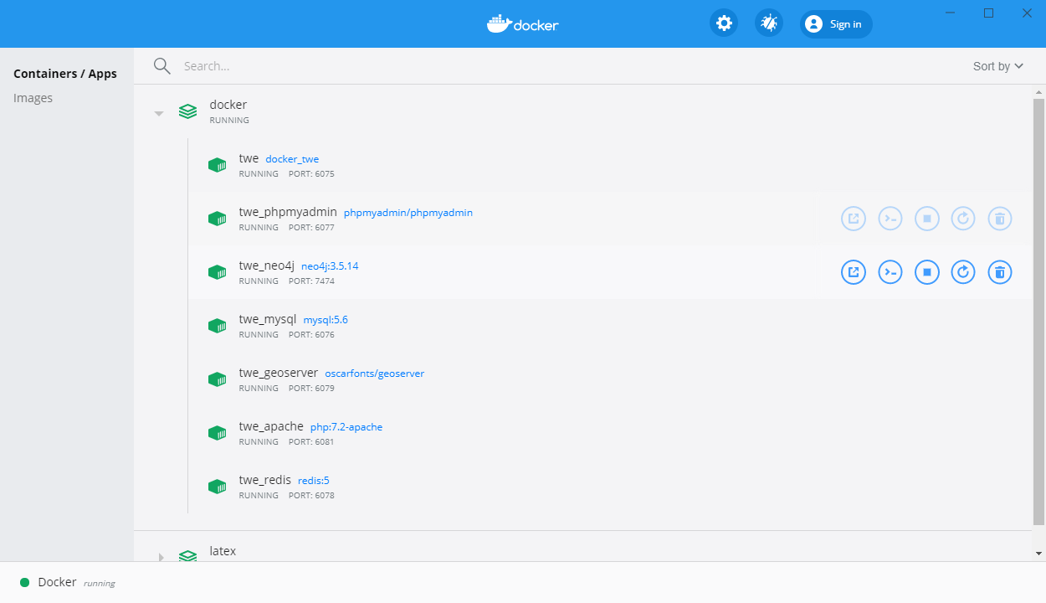Click the vertical scrollbar thumb
This screenshot has height=603, width=1046.
point(1038,312)
